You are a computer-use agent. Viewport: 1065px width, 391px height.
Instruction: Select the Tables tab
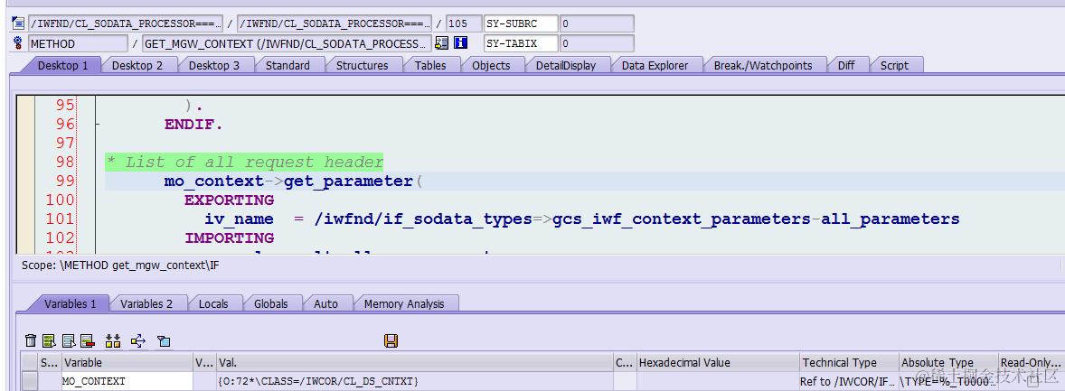[x=430, y=65]
